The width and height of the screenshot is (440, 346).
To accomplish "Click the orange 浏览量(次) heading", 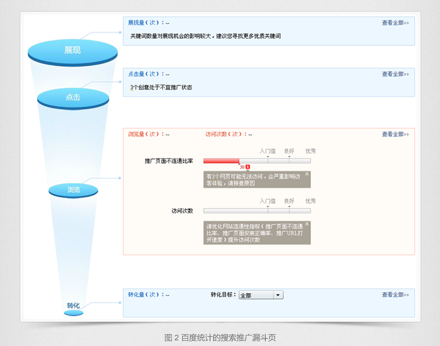I will [x=146, y=134].
